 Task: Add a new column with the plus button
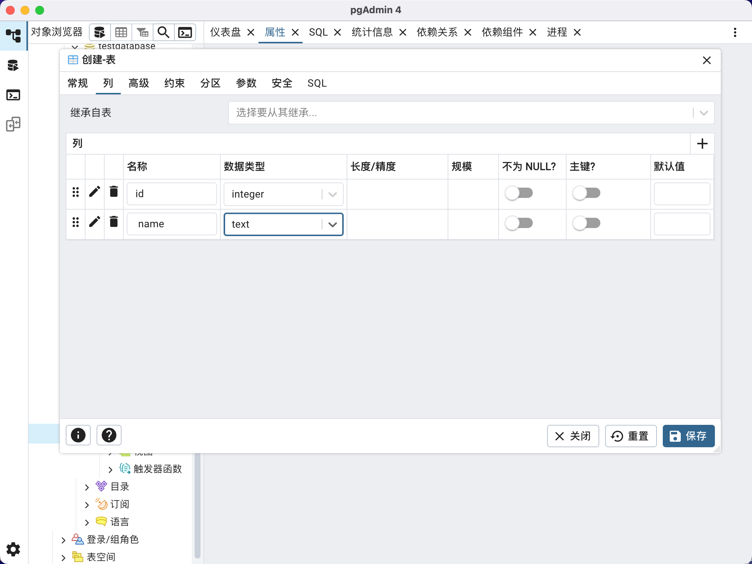702,143
